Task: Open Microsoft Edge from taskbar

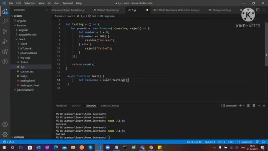Action: pyautogui.click(x=56, y=148)
